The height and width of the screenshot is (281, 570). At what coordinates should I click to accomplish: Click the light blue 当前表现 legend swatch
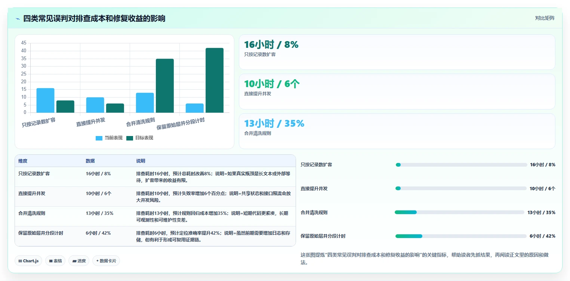pyautogui.click(x=99, y=138)
